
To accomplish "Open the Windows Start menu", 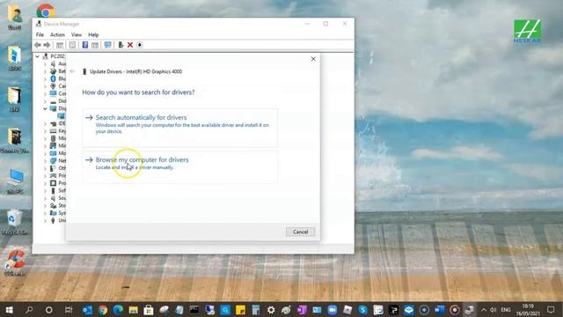I will click(x=10, y=310).
